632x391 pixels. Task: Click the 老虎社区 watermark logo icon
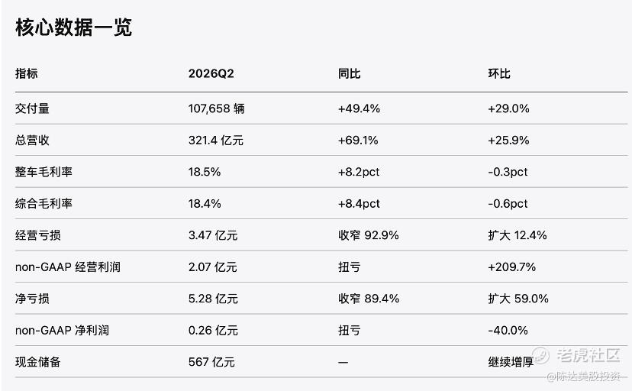[x=540, y=354]
